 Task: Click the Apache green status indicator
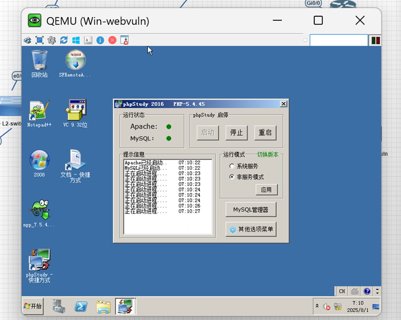tap(169, 127)
